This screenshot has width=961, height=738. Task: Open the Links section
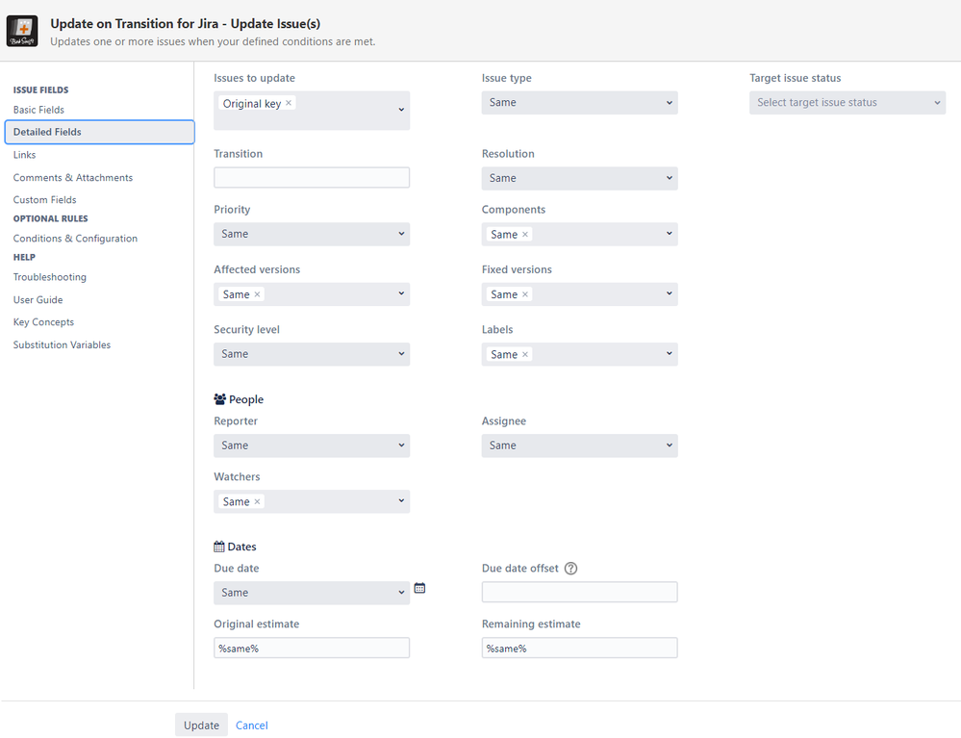24,155
